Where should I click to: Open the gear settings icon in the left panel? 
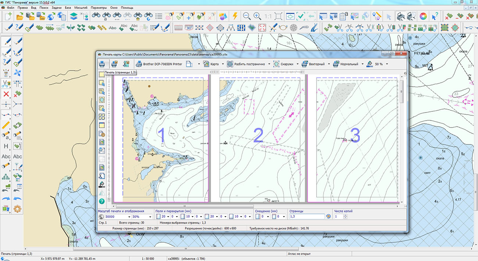pos(17,209)
